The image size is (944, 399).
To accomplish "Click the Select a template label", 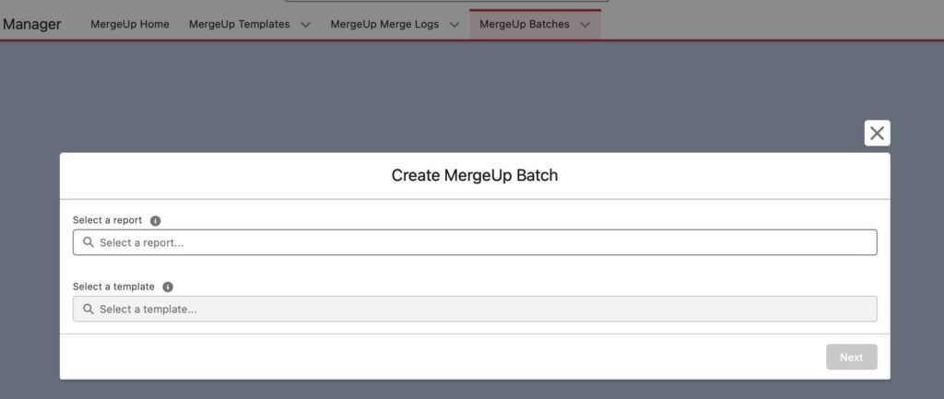I will (113, 287).
